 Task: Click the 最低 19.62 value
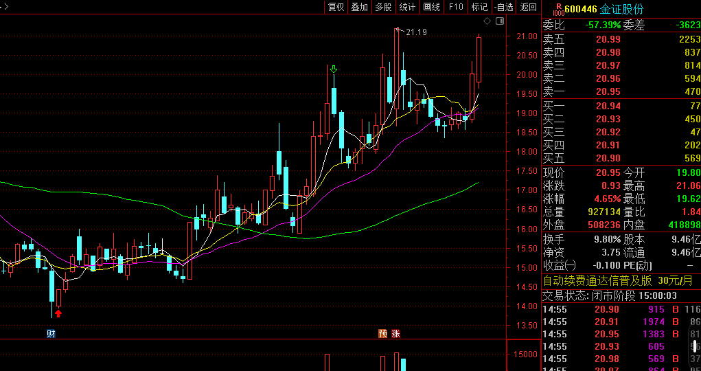pyautogui.click(x=688, y=199)
